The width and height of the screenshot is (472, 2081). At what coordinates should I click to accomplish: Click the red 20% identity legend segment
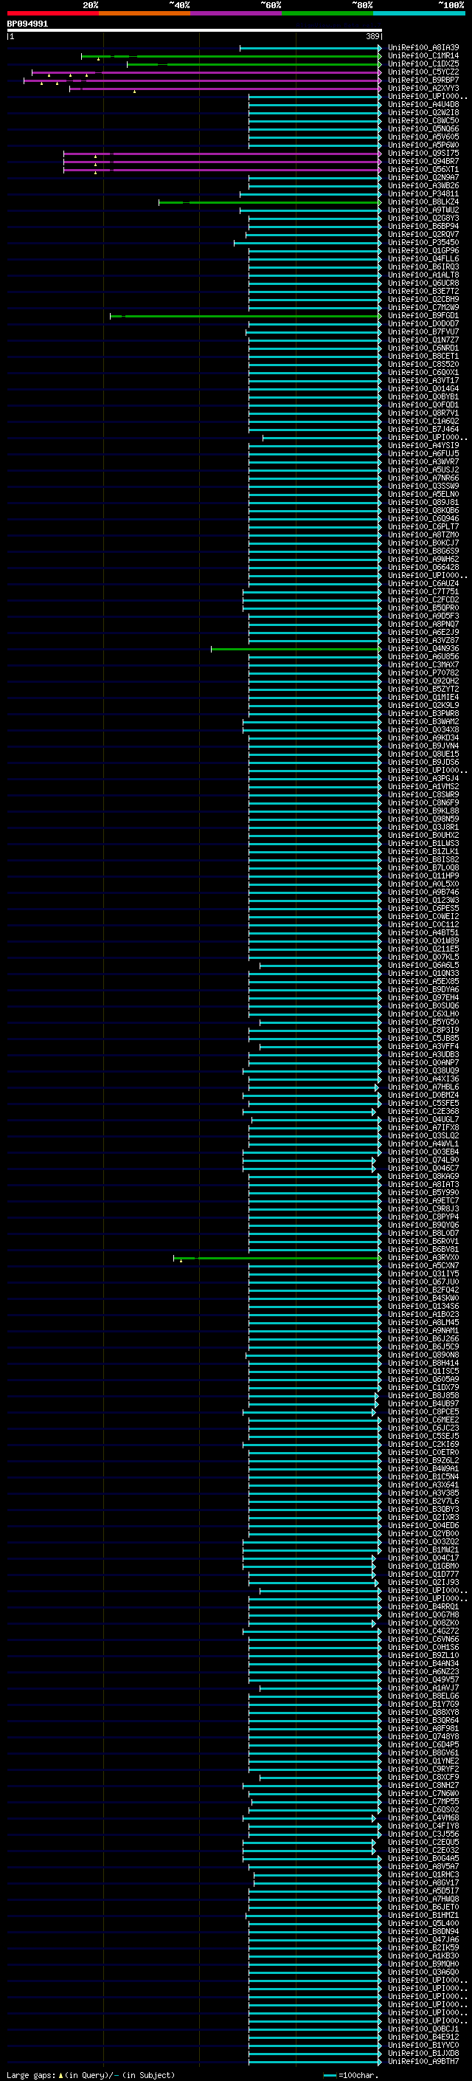tap(53, 13)
